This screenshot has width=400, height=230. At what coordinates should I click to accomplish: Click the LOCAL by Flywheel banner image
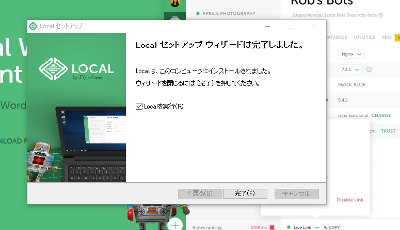(76, 108)
